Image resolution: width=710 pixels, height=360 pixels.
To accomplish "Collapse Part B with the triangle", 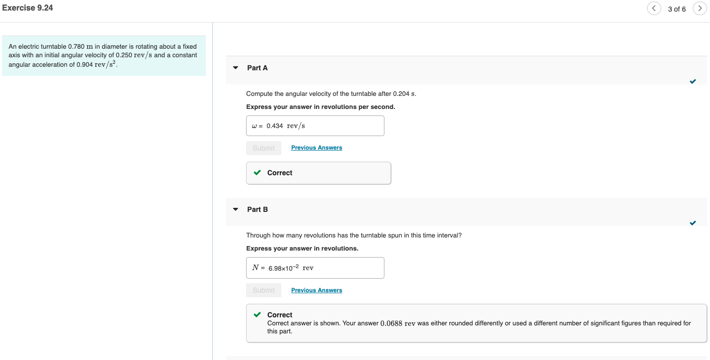I will [235, 209].
